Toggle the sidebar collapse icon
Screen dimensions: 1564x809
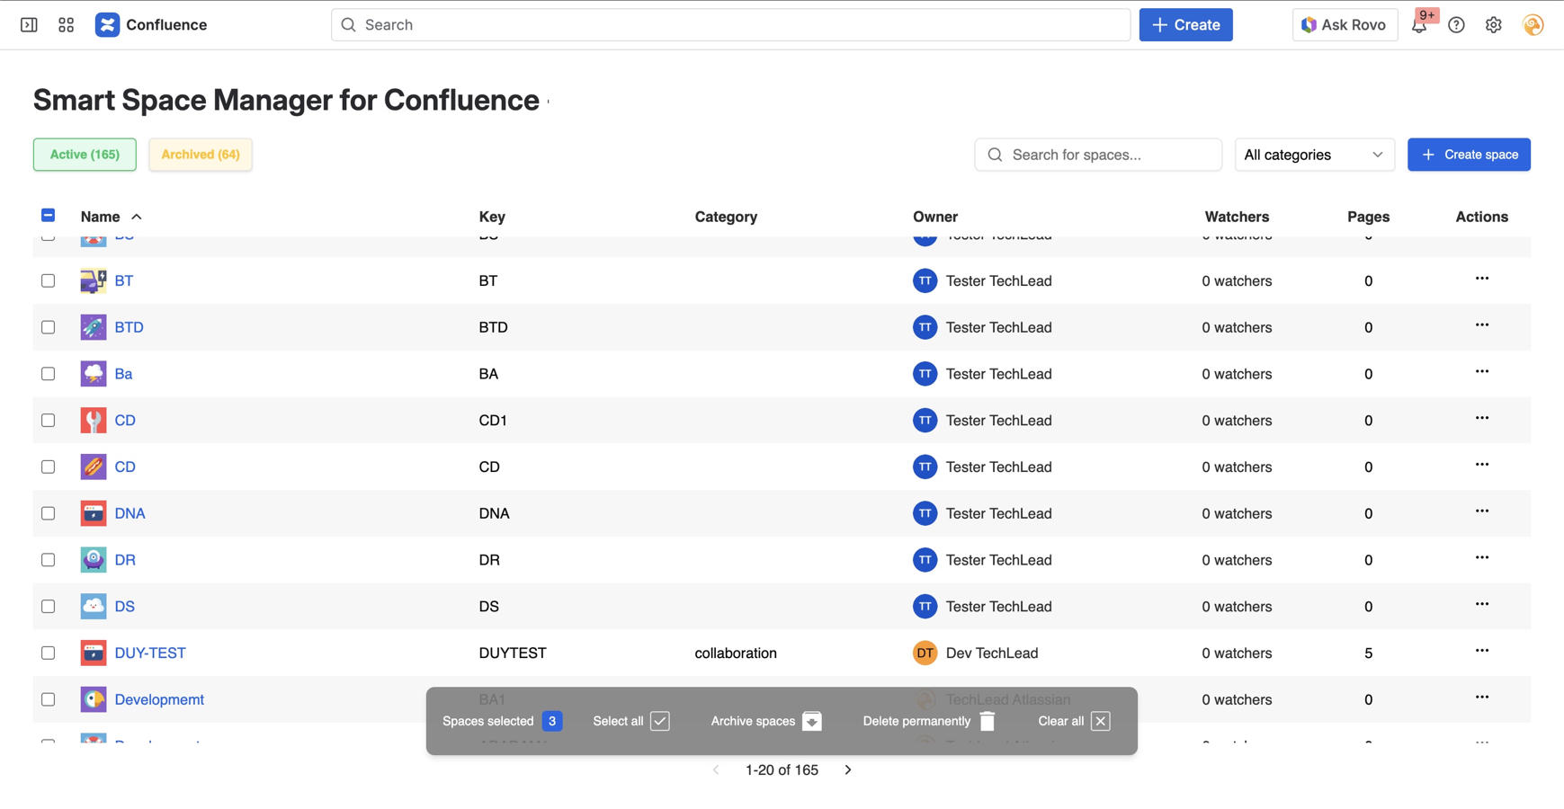tap(29, 24)
